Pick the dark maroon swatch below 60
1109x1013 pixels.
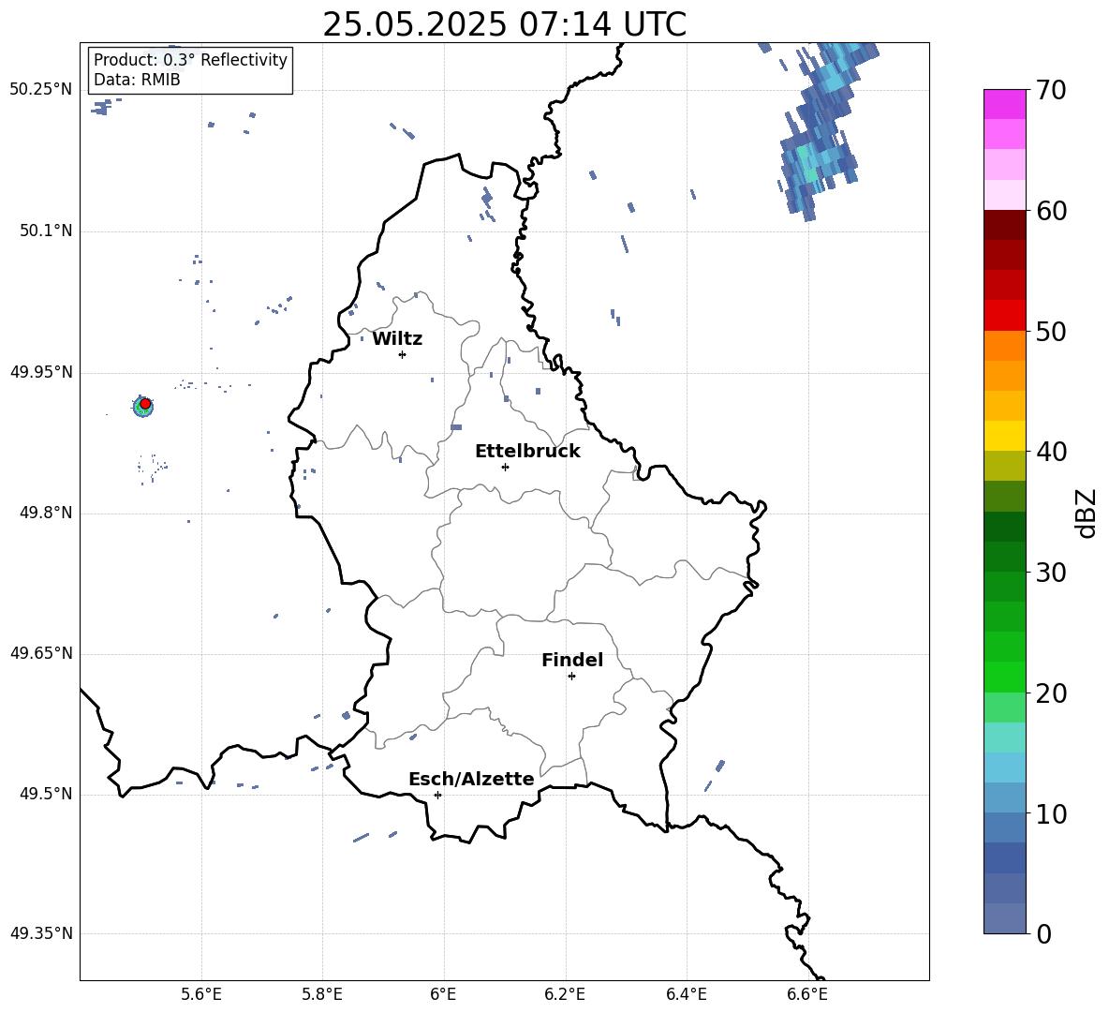click(1005, 225)
